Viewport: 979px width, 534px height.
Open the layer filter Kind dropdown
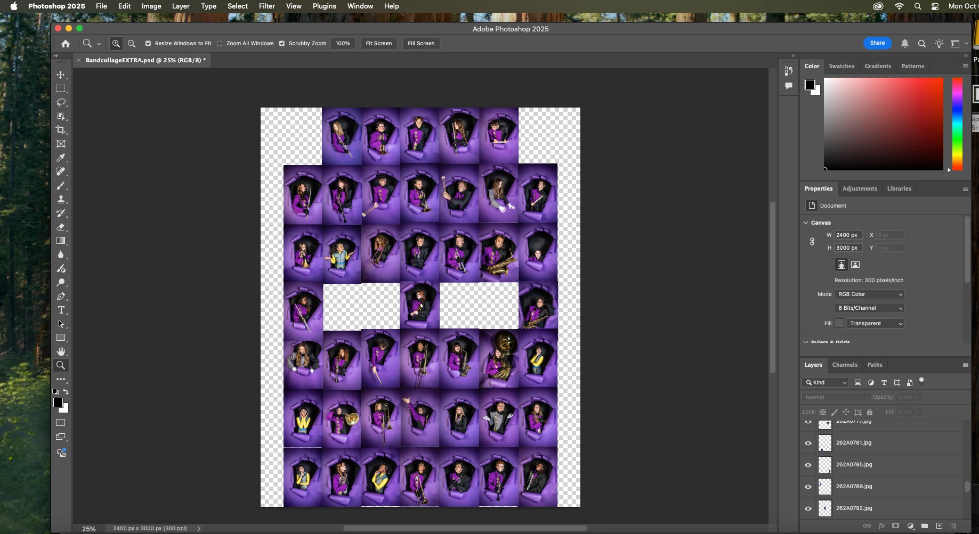click(825, 383)
